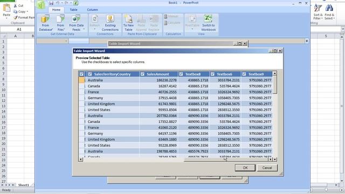Click the preview vertical scrollbar thumb
The width and height of the screenshot is (345, 194).
tap(274, 85)
